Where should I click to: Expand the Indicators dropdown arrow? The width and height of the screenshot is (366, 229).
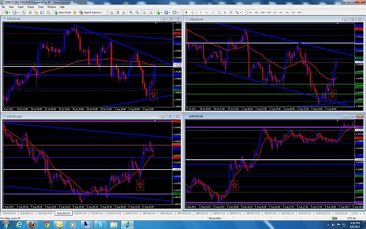pos(162,13)
